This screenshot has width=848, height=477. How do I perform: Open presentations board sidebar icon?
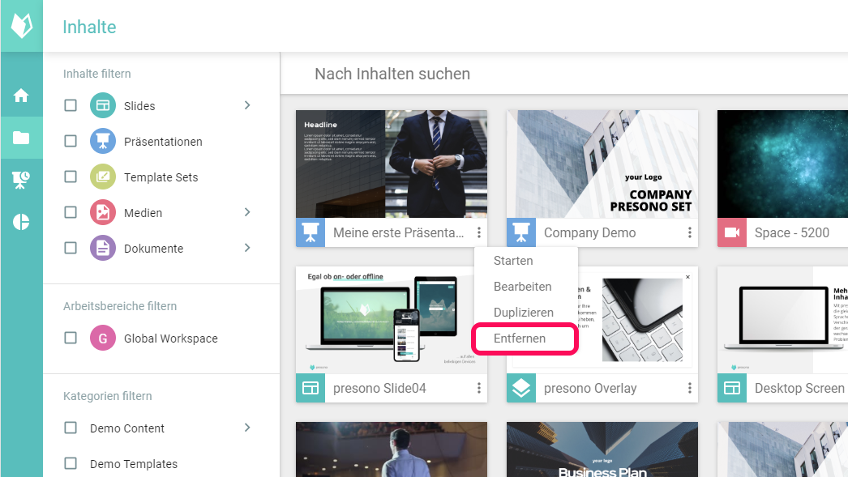click(x=21, y=180)
